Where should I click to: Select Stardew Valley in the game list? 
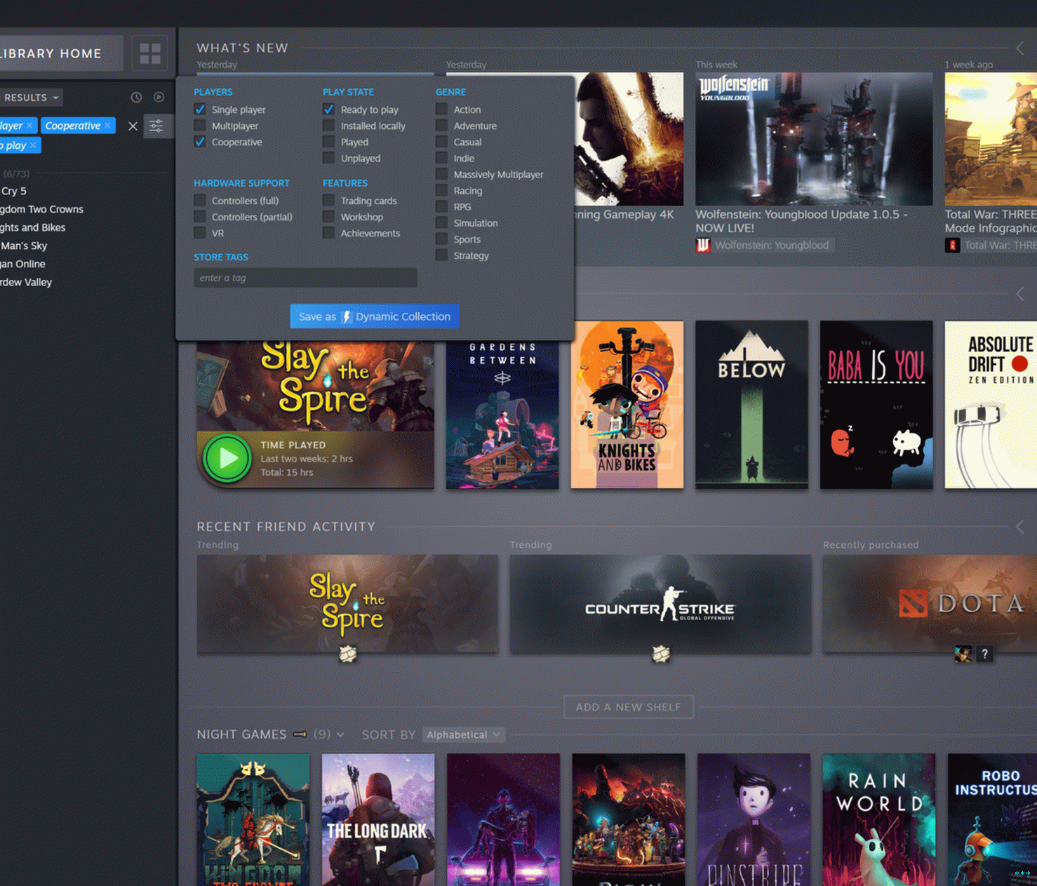(27, 282)
